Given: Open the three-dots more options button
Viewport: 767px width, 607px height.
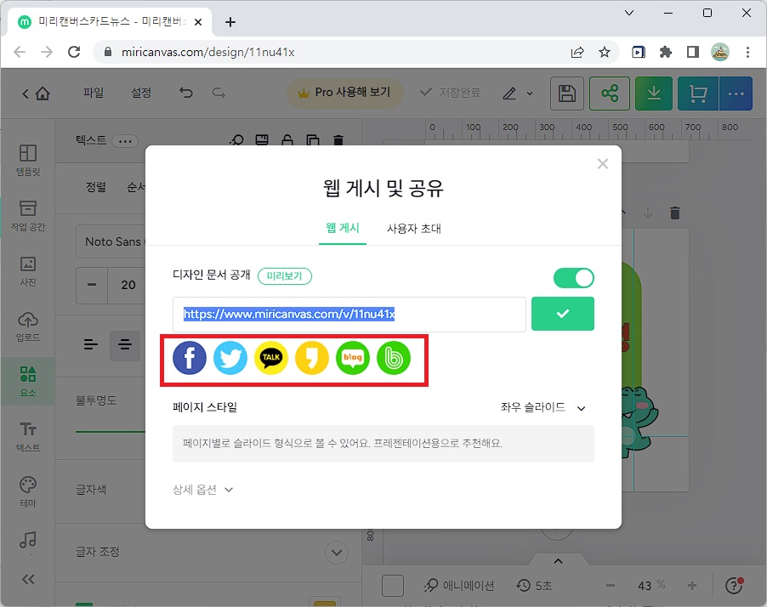Looking at the screenshot, I should (736, 93).
